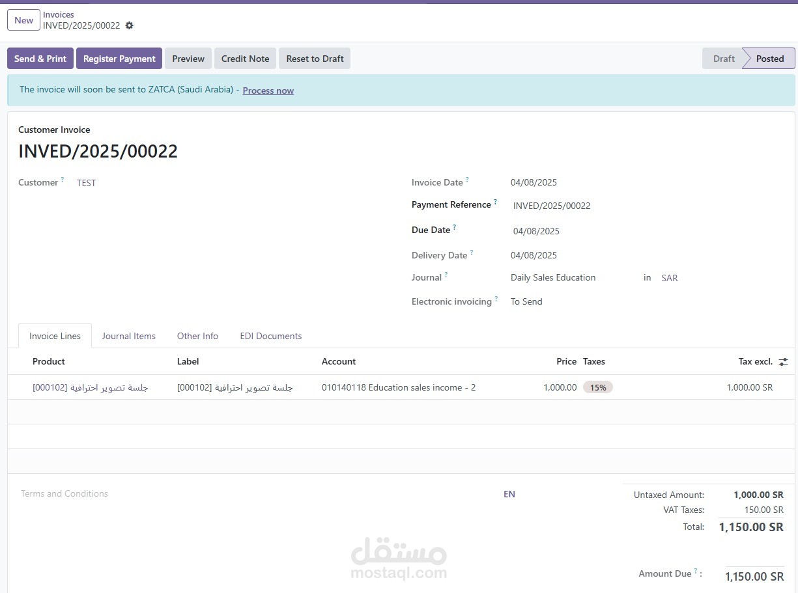The height and width of the screenshot is (593, 798).
Task: Sort by Product column header
Action: point(49,361)
